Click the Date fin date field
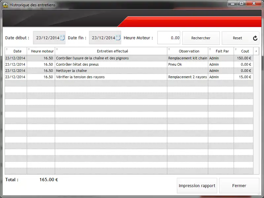 coord(105,38)
